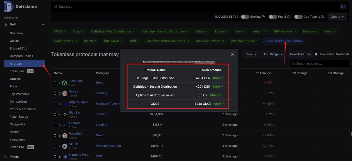
Task: Bookmark the PassDEX row
Action: (55, 136)
